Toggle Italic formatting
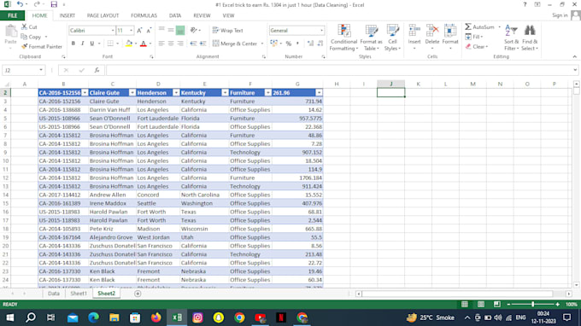 82,44
